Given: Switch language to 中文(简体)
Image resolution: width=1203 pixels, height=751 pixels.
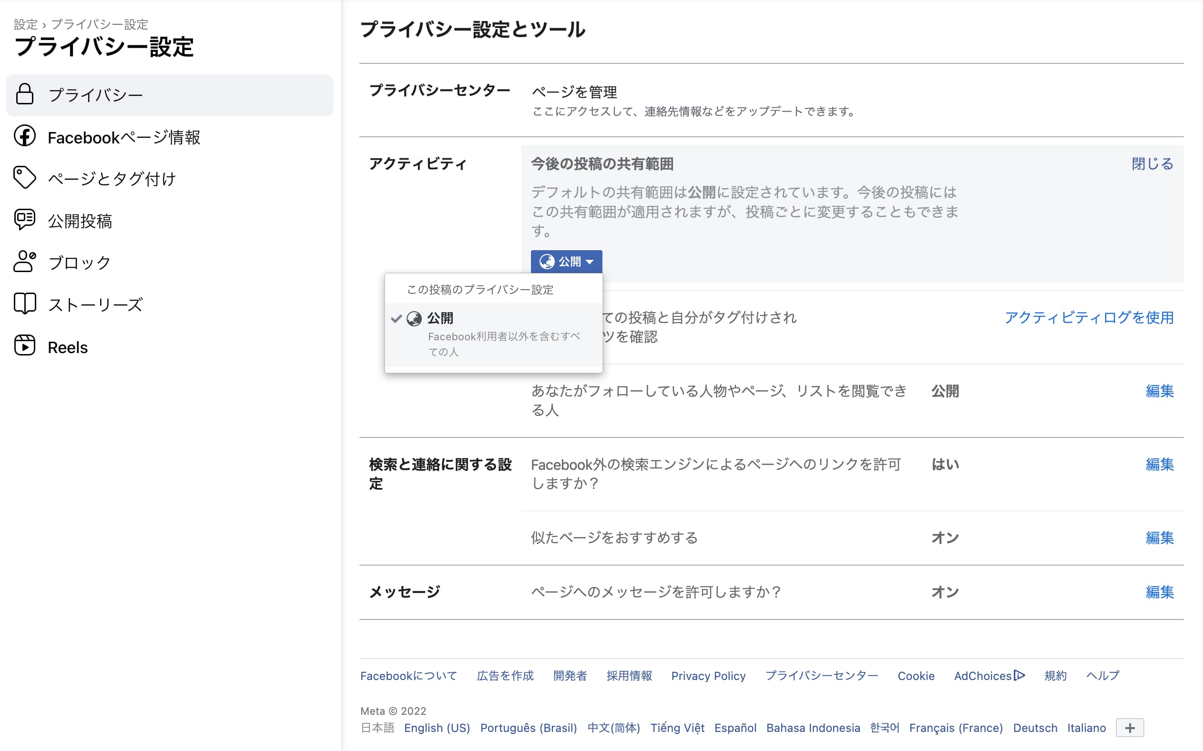Looking at the screenshot, I should (x=613, y=728).
